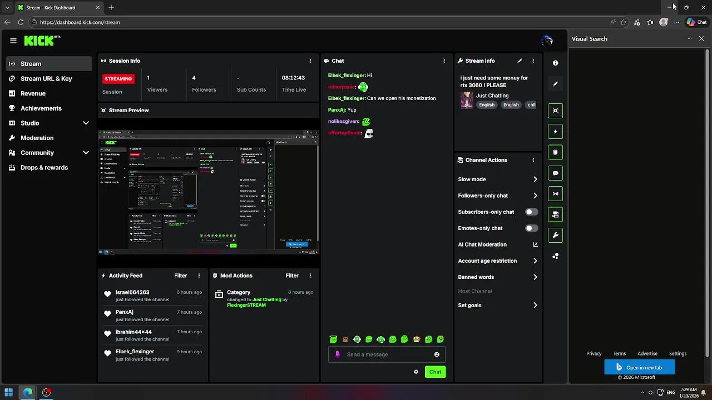Image resolution: width=712 pixels, height=400 pixels.
Task: Open Stream Info three-dot options menu
Action: (533, 61)
